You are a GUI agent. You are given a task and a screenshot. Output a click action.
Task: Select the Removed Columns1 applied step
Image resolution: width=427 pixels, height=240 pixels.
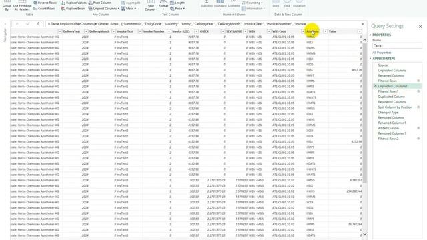pos(392,133)
